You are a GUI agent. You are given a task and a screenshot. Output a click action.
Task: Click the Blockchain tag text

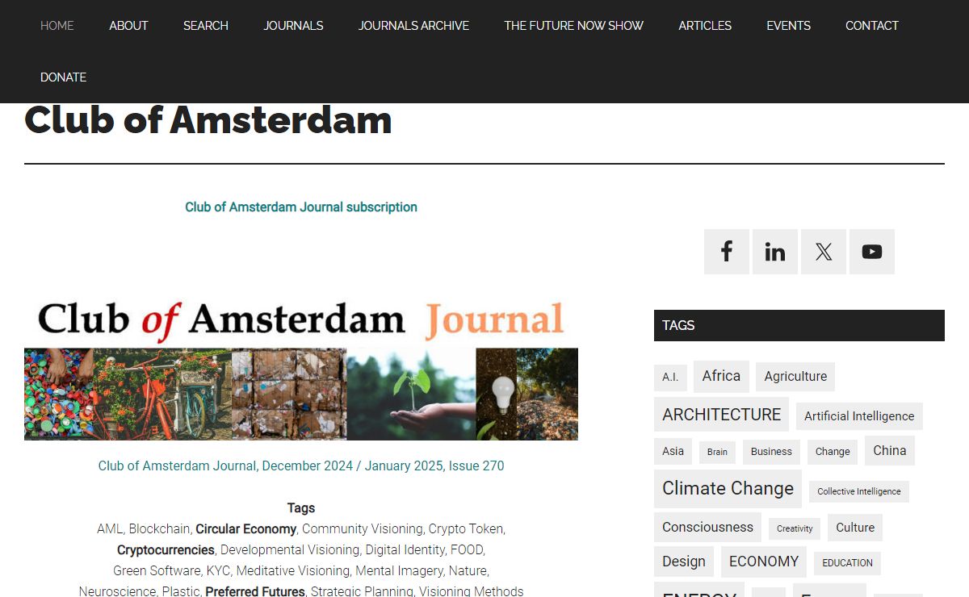160,529
